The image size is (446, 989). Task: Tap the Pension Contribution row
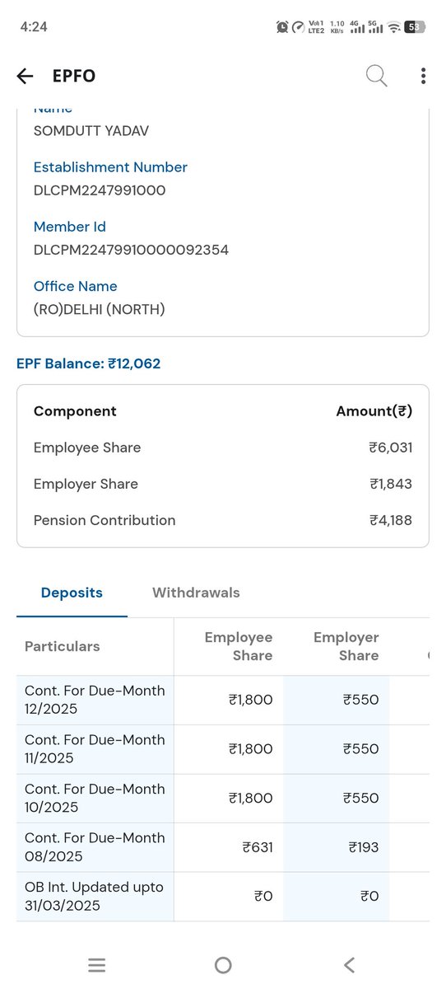[x=223, y=520]
